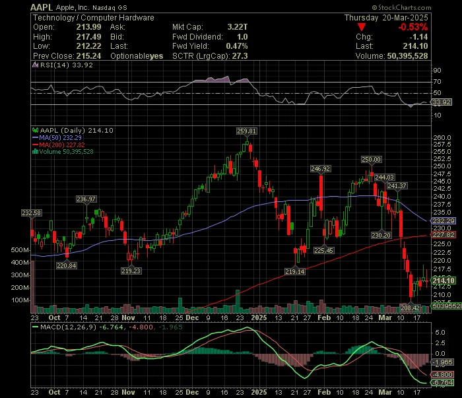Click the Open value 213.99
Image resolution: width=462 pixels, height=398 pixels.
[x=88, y=27]
